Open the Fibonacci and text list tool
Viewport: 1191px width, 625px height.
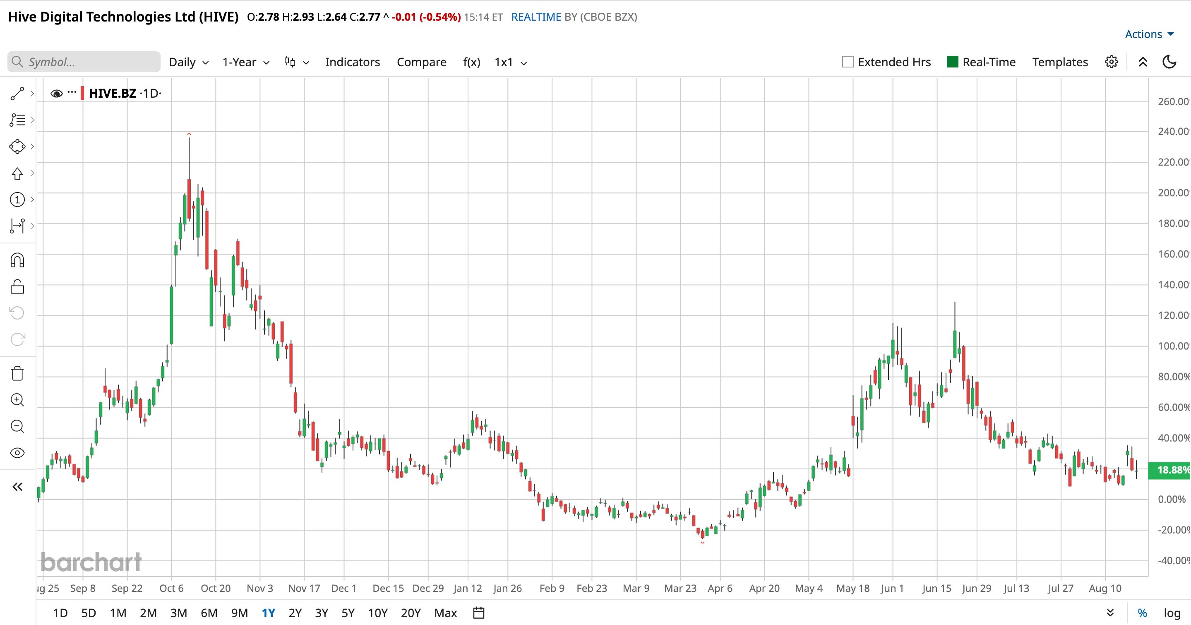click(x=17, y=120)
